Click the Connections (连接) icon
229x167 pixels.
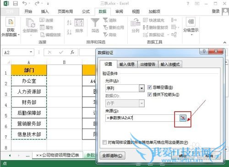pyautogui.click(x=42, y=20)
